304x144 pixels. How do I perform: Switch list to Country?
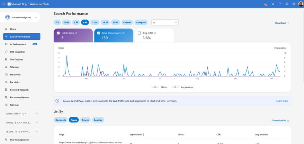[x=98, y=120]
